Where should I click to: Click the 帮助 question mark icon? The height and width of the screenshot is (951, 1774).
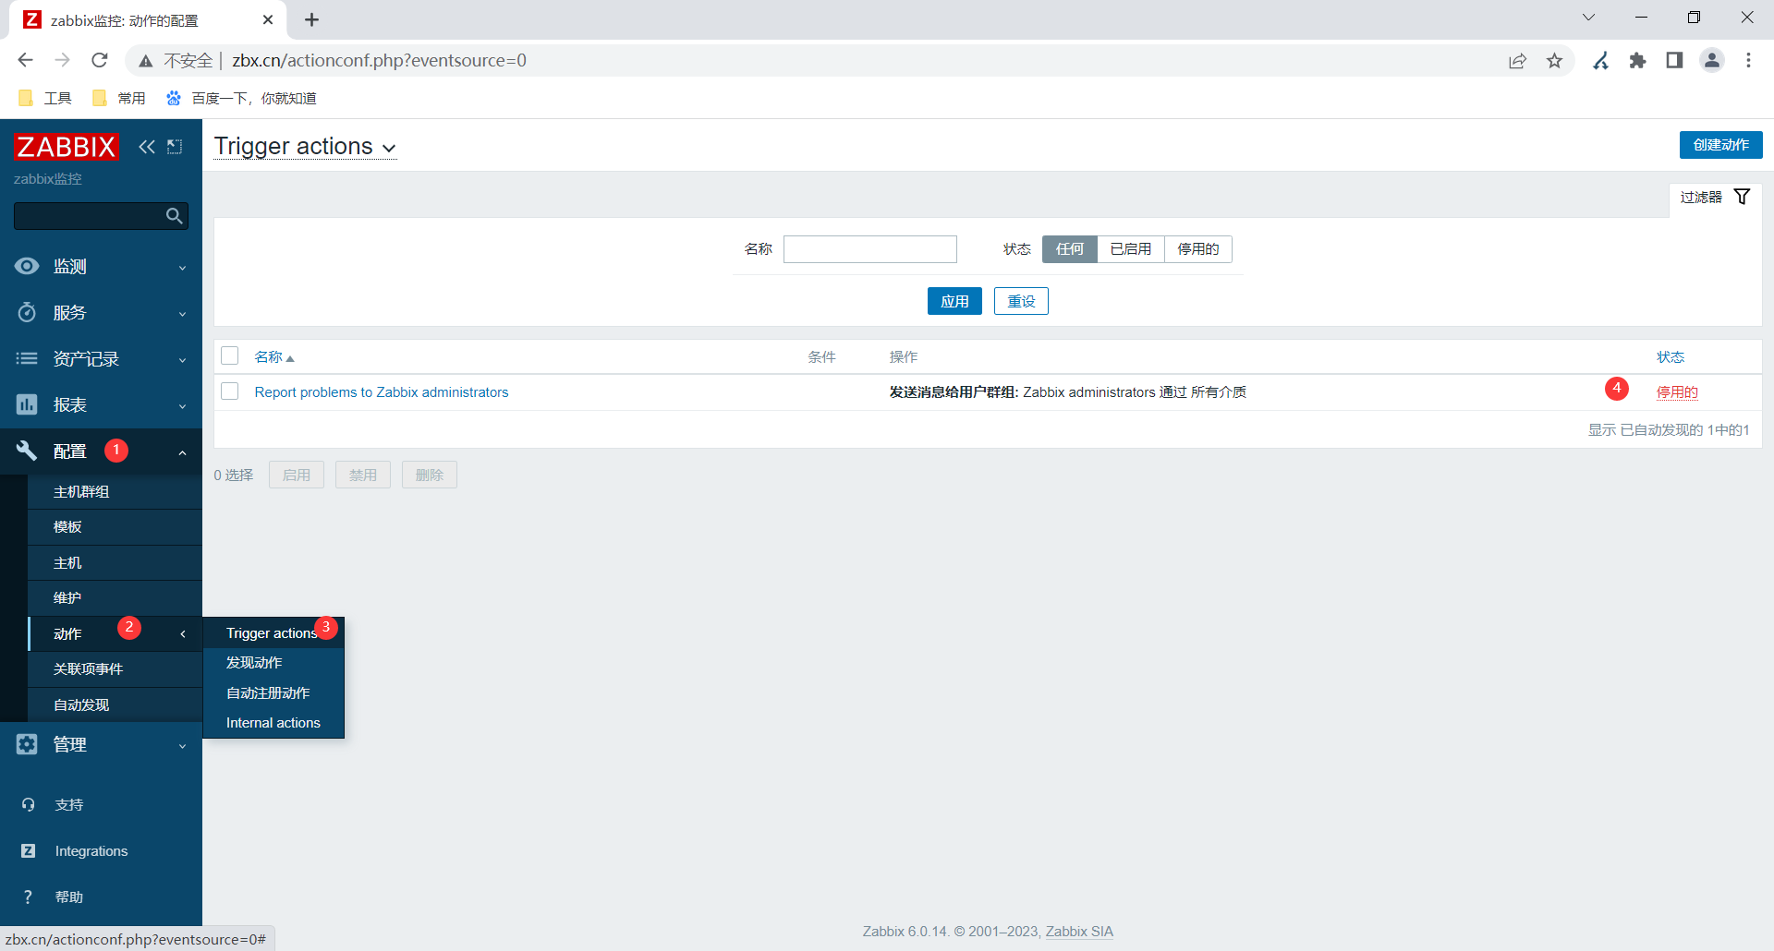pos(28,897)
